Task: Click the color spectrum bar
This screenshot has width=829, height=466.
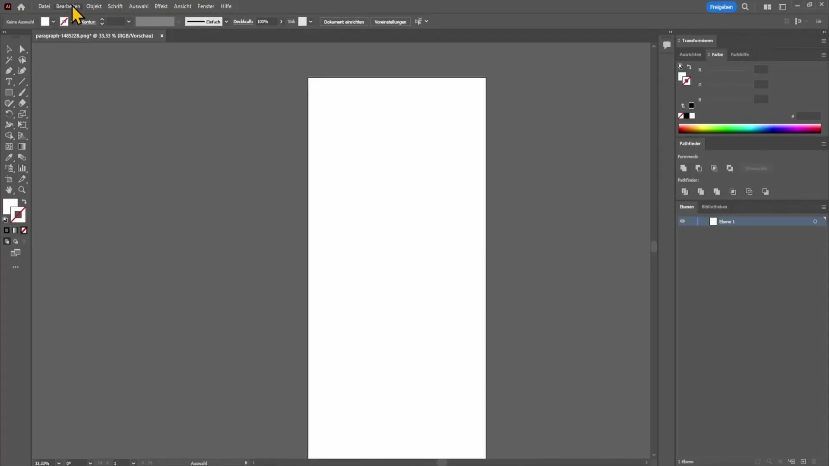Action: tap(750, 129)
